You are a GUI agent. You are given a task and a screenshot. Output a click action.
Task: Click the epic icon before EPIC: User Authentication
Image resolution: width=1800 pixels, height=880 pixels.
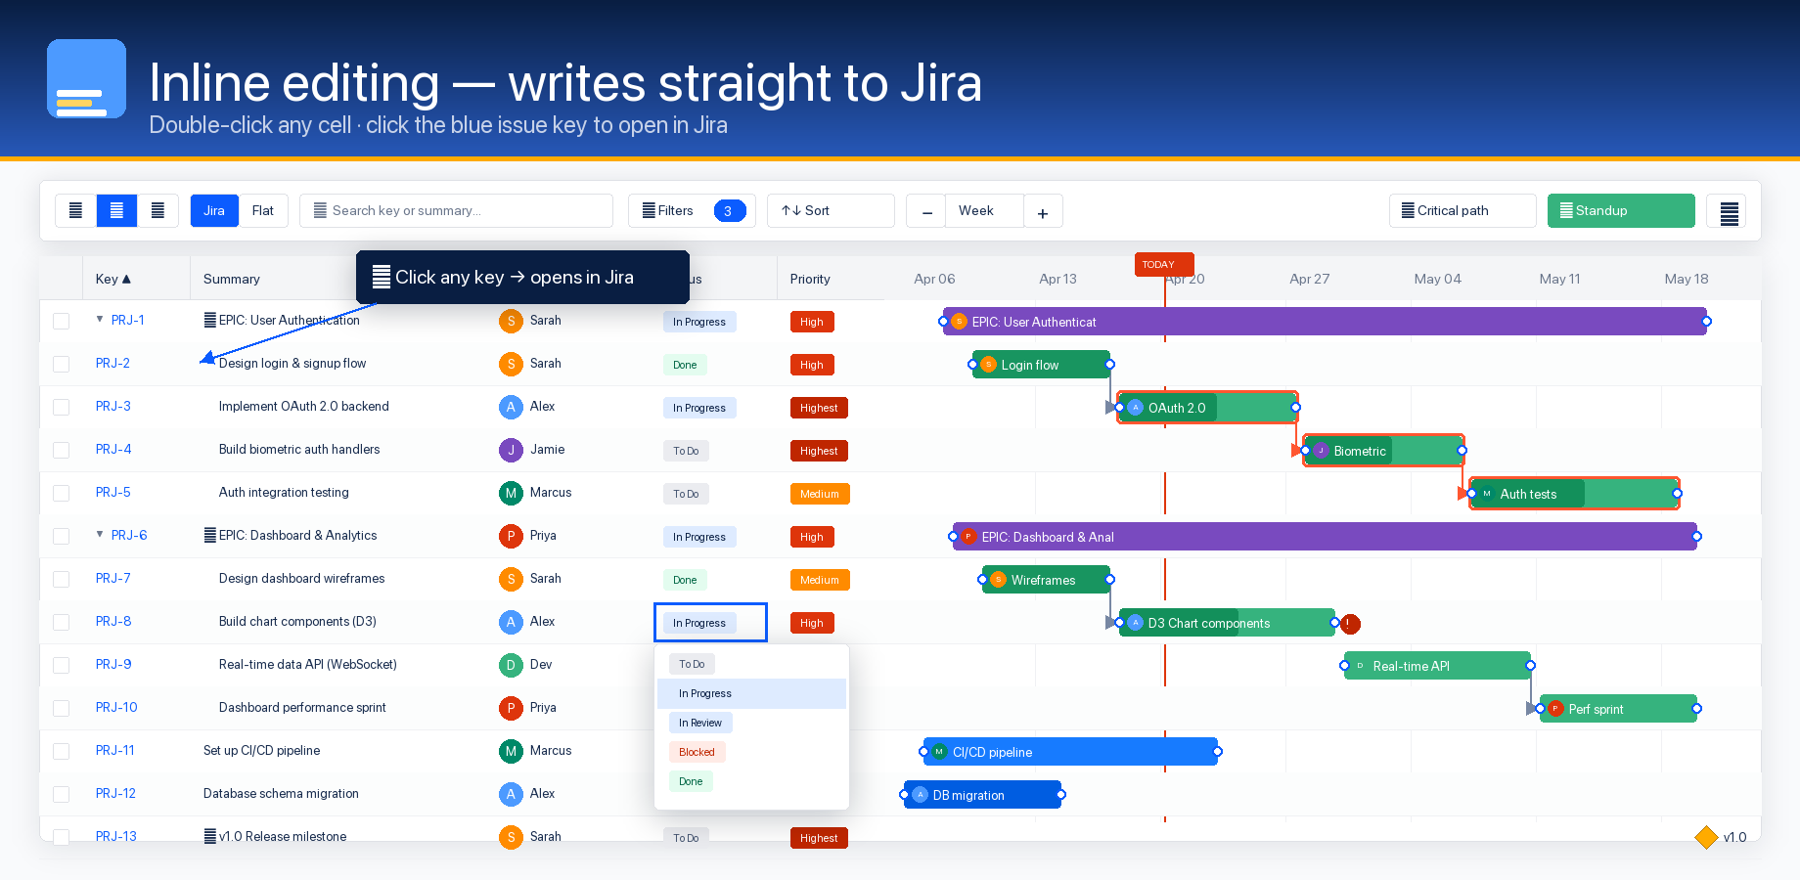click(x=208, y=320)
